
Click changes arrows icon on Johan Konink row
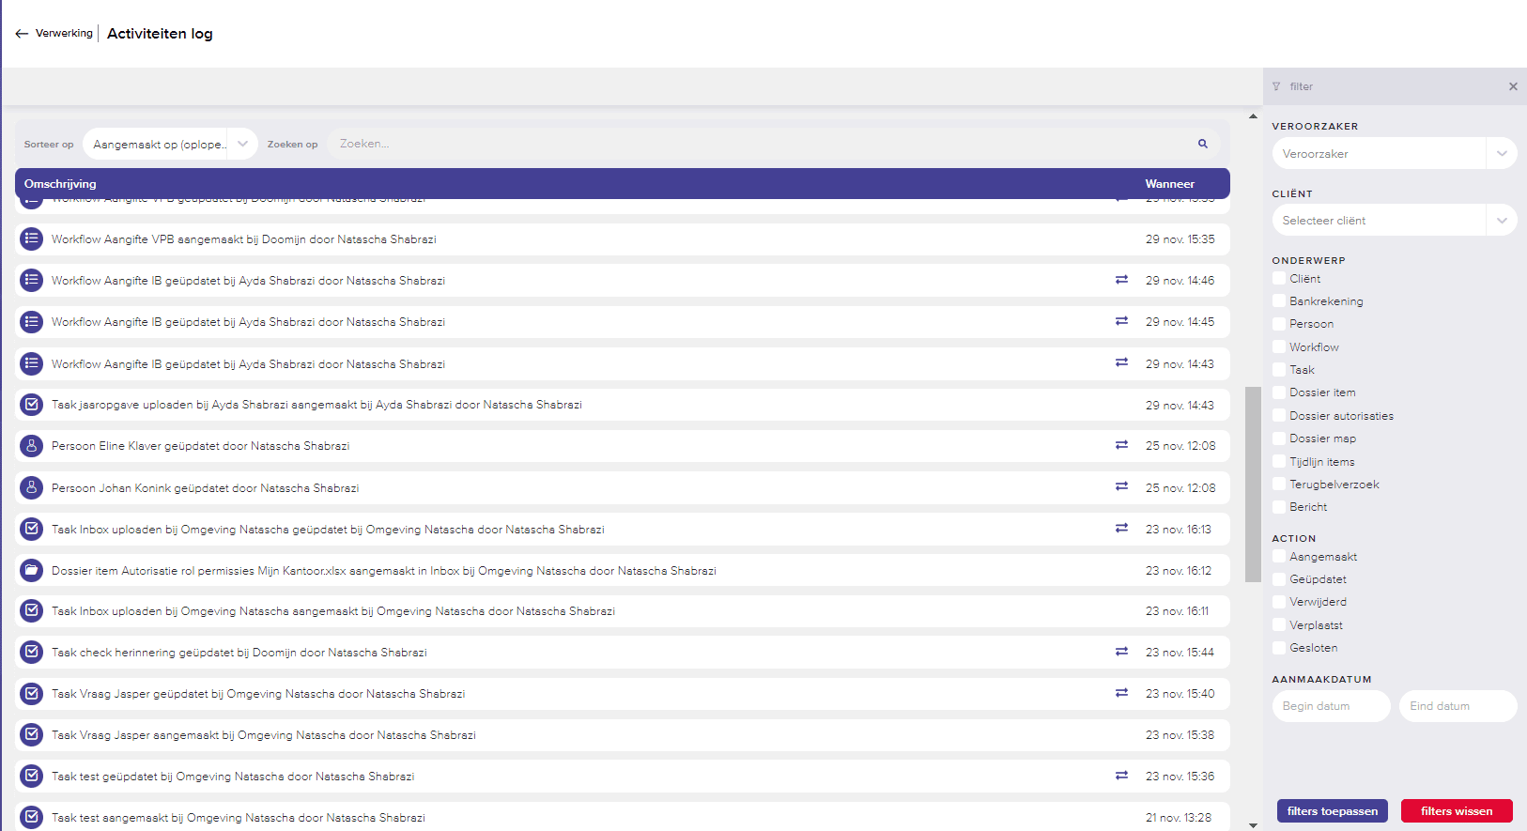pos(1121,486)
